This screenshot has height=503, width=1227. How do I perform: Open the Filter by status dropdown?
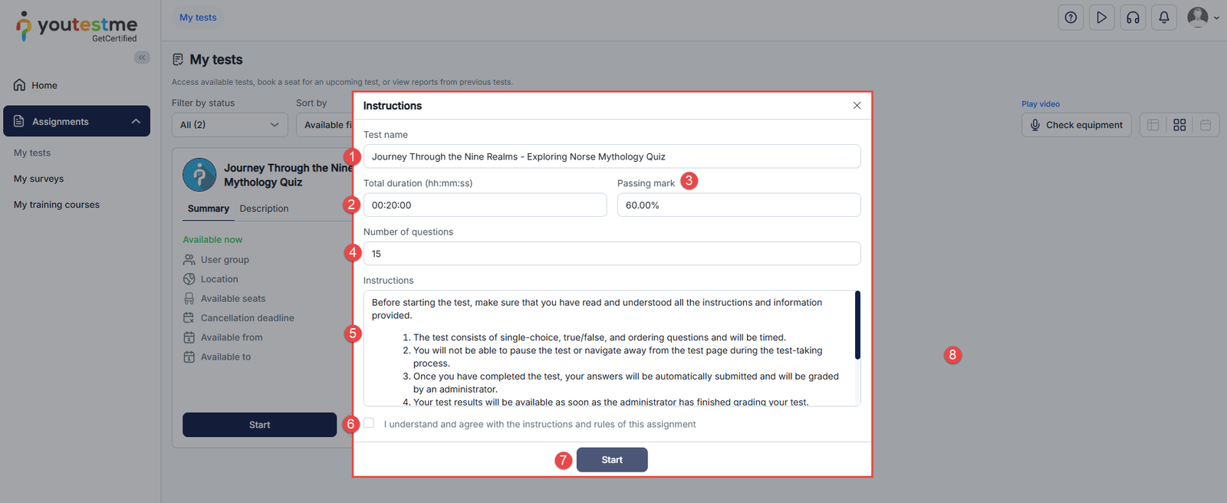(x=229, y=125)
